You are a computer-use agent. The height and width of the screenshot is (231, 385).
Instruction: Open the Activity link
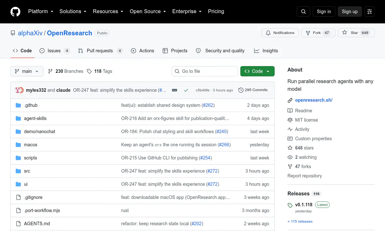[298, 129]
